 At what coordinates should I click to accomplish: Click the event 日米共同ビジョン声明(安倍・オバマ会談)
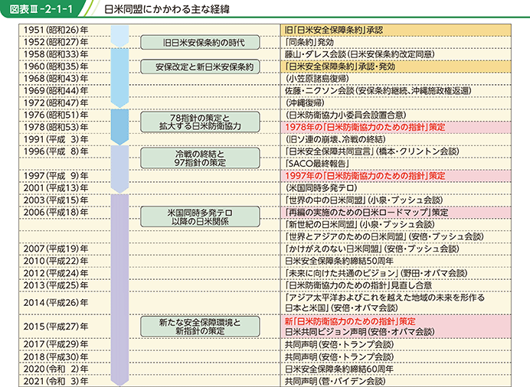coord(360,332)
